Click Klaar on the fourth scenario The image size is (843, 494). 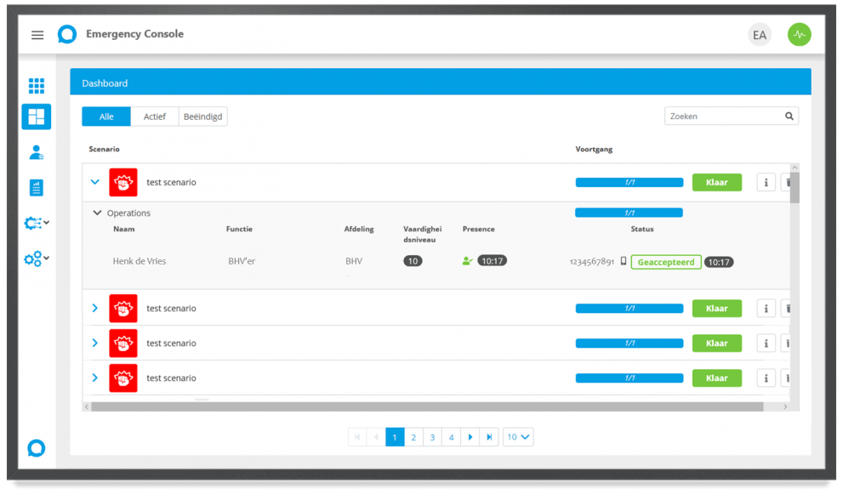(716, 378)
